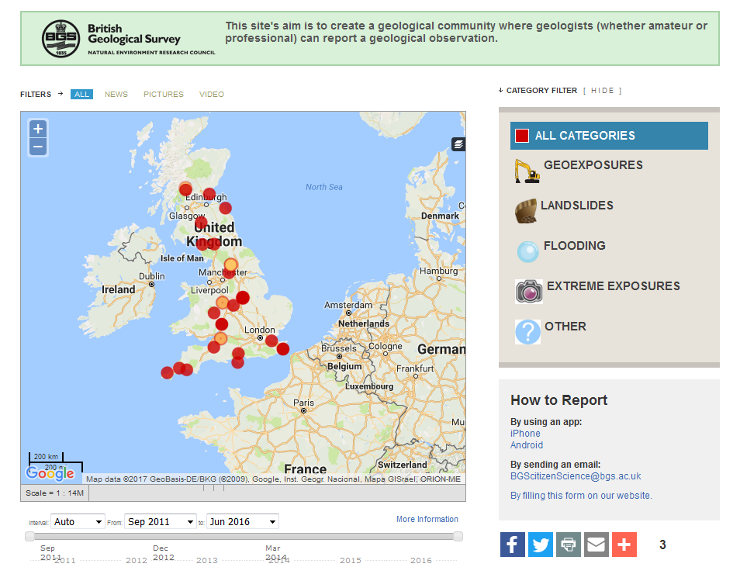
Task: Zoom in using the map plus icon
Action: tap(37, 129)
